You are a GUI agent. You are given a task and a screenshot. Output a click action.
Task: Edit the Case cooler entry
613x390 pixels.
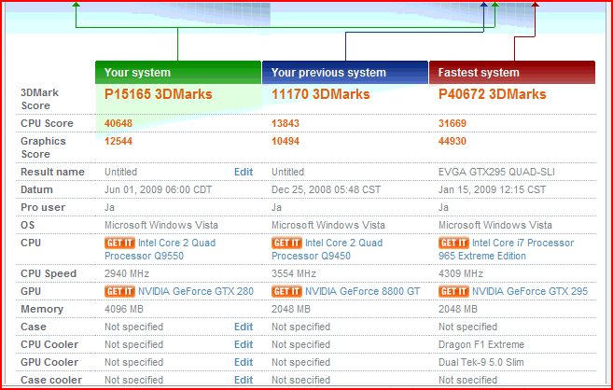pyautogui.click(x=244, y=380)
